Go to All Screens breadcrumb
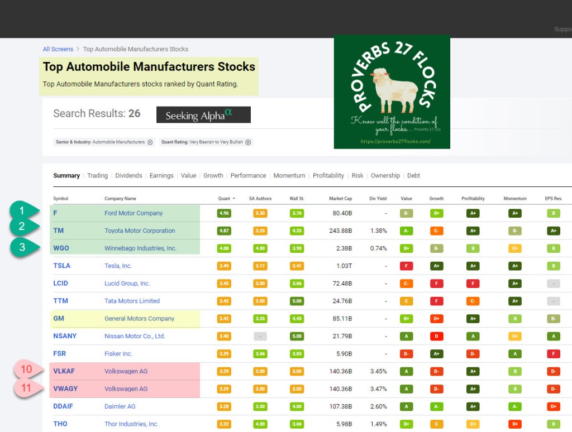The width and height of the screenshot is (572, 432). pyautogui.click(x=58, y=49)
